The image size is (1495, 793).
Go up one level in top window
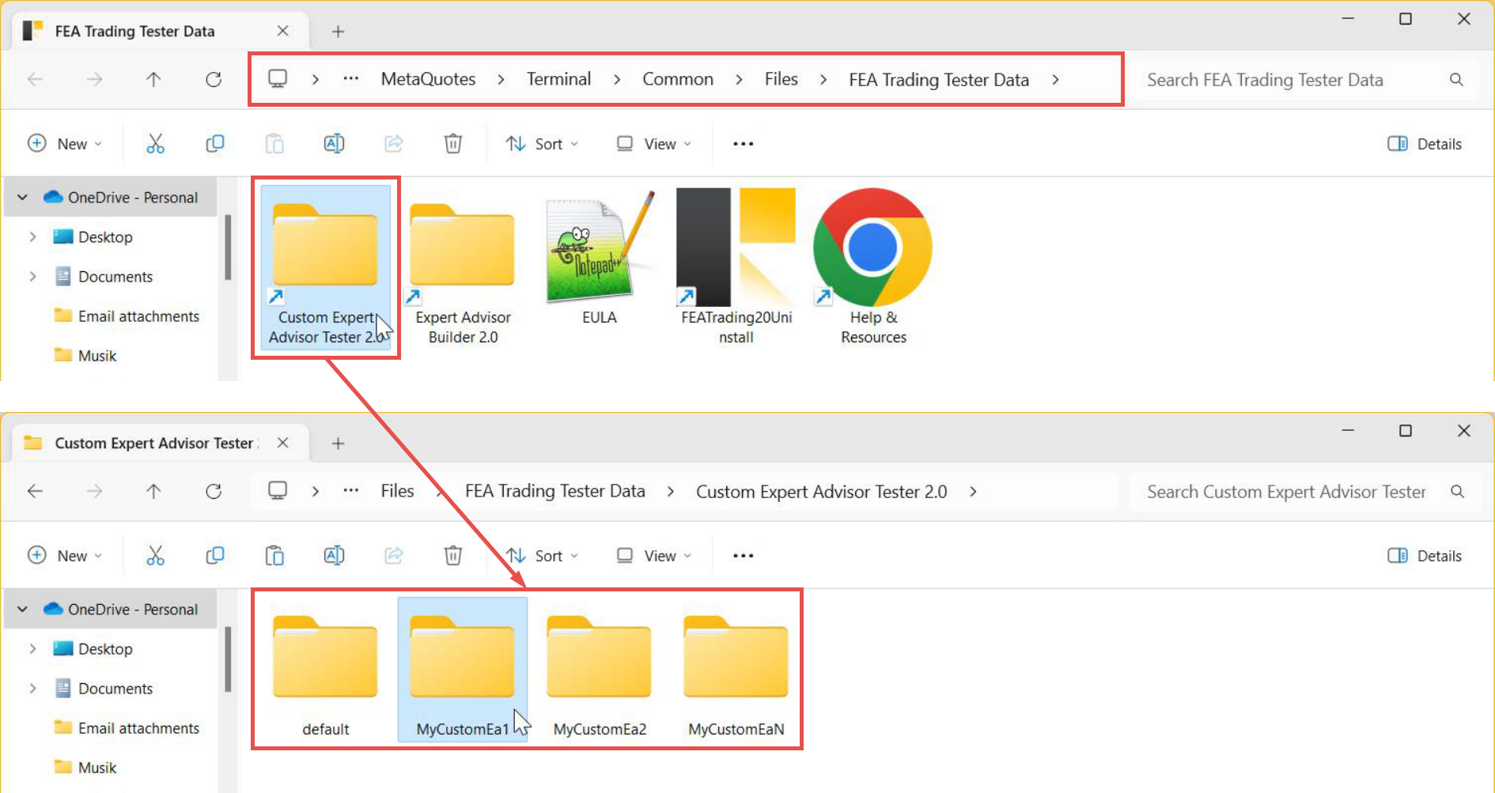coord(153,79)
